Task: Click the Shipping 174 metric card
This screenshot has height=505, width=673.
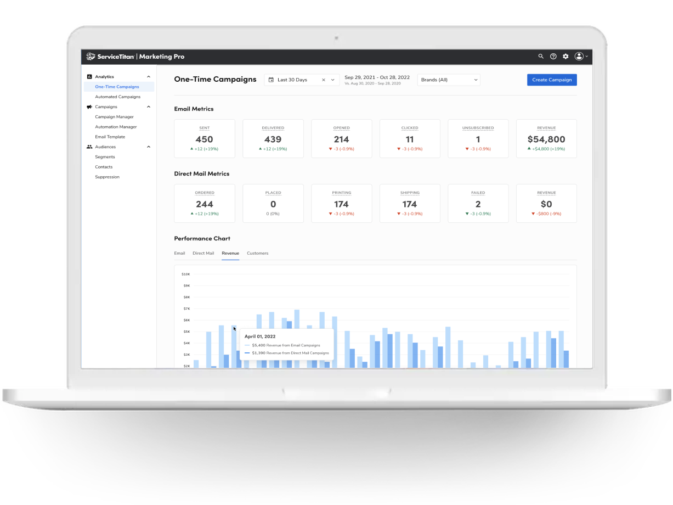Action: (410, 204)
